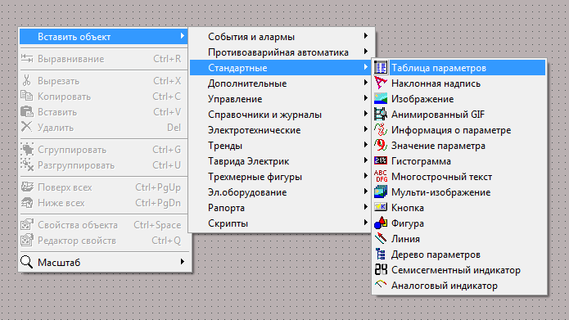Click the Поверх всех icon
This screenshot has height=320, width=569.
pyautogui.click(x=27, y=187)
